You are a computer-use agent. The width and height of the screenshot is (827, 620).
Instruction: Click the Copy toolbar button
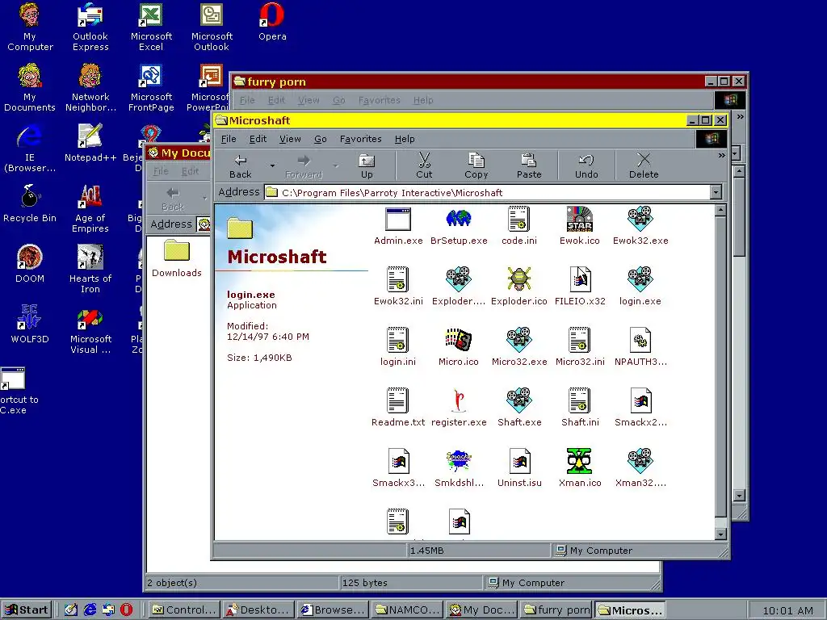[476, 166]
